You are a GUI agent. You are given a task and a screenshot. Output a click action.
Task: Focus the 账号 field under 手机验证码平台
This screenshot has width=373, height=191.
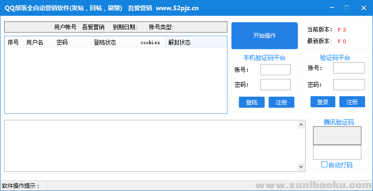275,70
